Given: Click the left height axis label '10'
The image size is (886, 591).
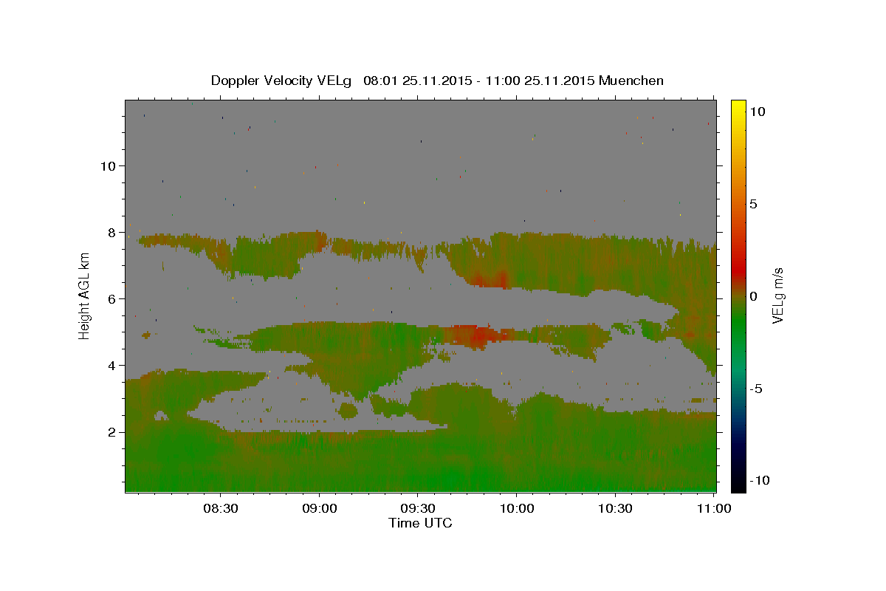Looking at the screenshot, I should [108, 166].
